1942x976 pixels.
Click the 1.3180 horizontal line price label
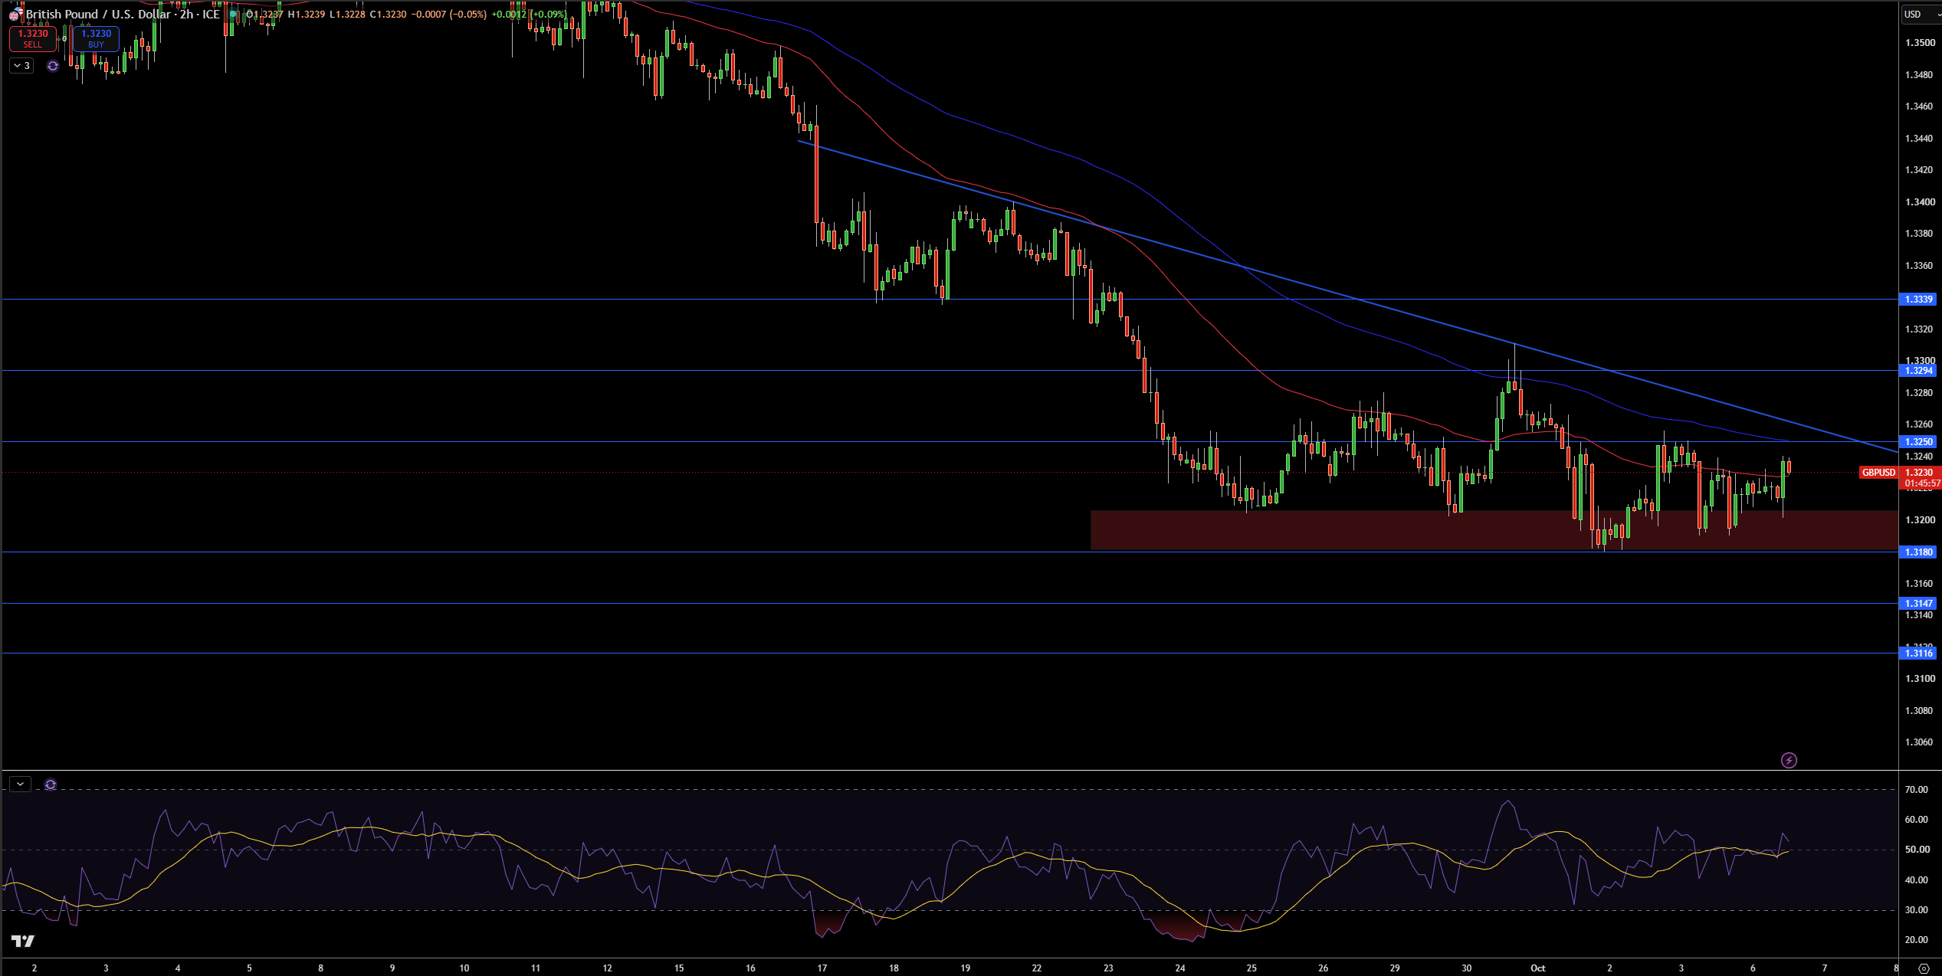coord(1919,552)
